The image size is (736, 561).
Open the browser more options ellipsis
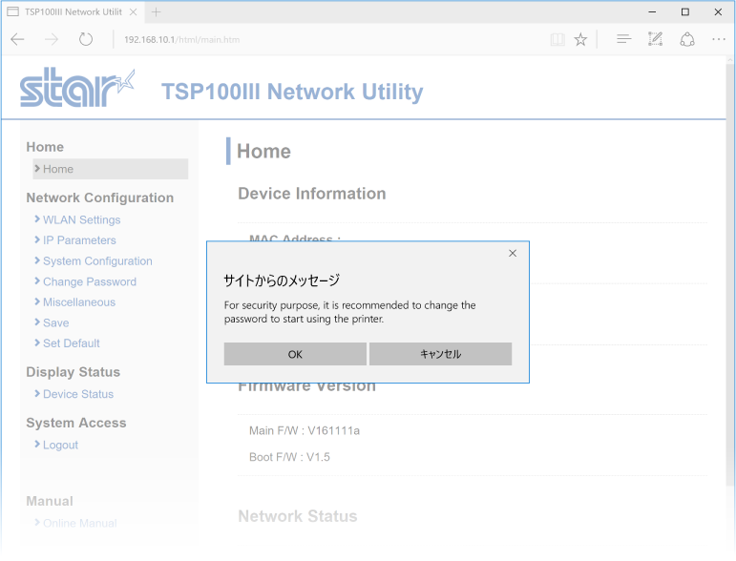pyautogui.click(x=719, y=39)
